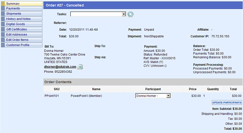Open Edit Order Items page
Viewport: 244px width, 133px height.
22,40
